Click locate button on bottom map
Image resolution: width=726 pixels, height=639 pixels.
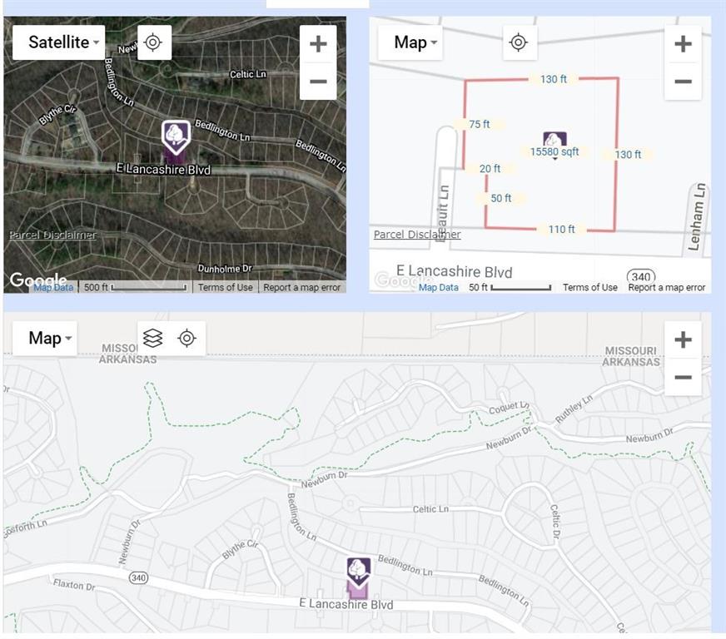[x=187, y=339]
